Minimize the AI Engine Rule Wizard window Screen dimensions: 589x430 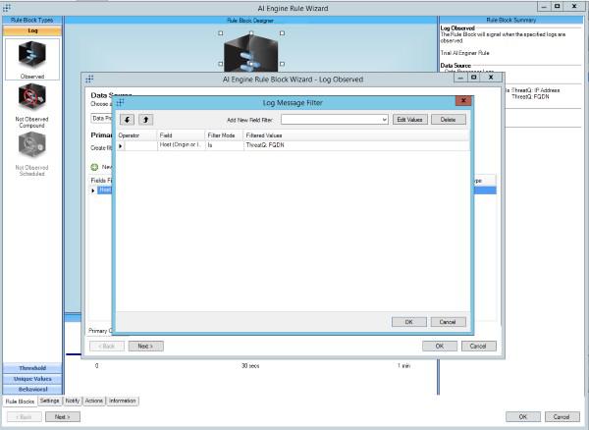pos(544,7)
